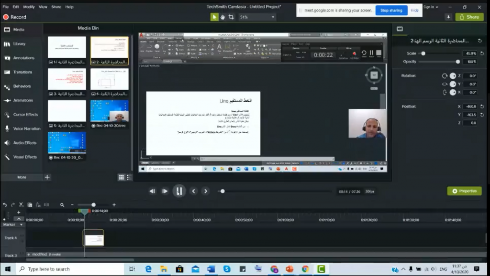Expand the More tools list in sidebar

22,177
